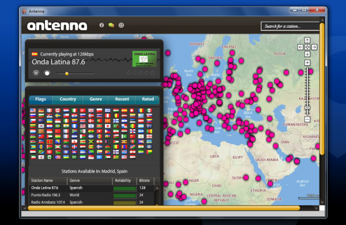Select the Japan flag
The height and width of the screenshot is (225, 346).
[108, 126]
